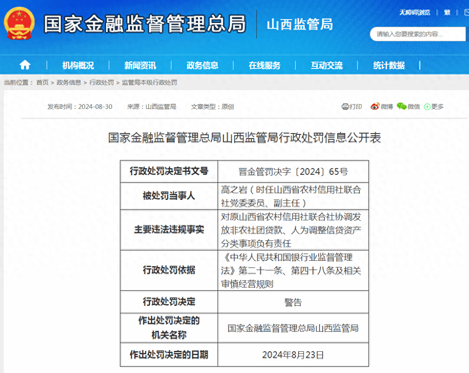469x373 pixels.
Task: Click table header 行政处罚依据
Action: (x=169, y=270)
